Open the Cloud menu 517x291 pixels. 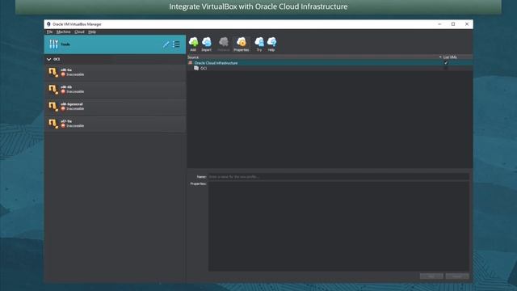point(79,32)
